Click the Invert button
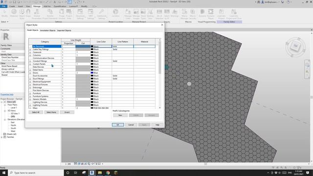This screenshot has height=176, width=313. [67, 112]
